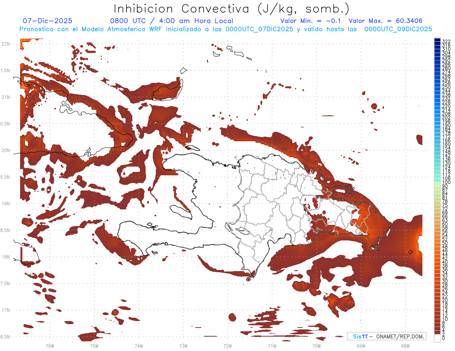Click longitude label "75W"

coord(94,346)
